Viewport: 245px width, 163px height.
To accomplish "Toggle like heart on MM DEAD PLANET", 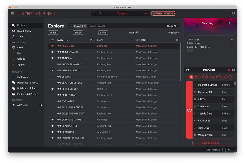I will point(53,126).
